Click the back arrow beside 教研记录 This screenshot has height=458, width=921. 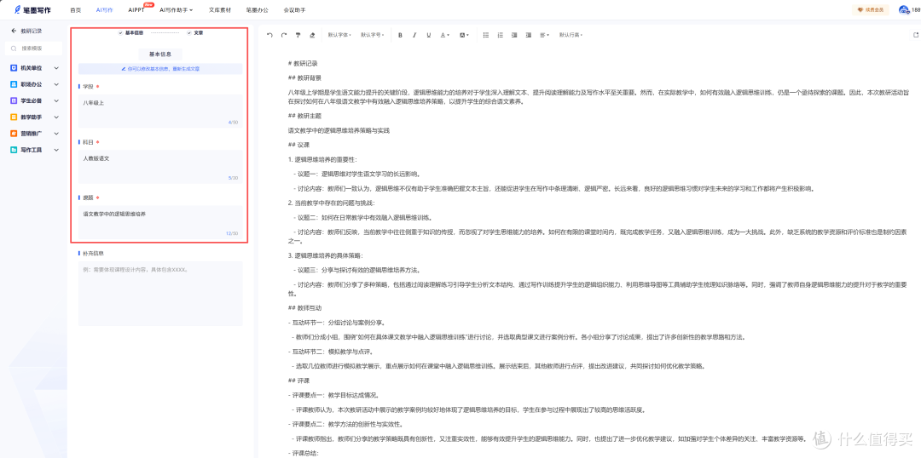[x=14, y=31]
